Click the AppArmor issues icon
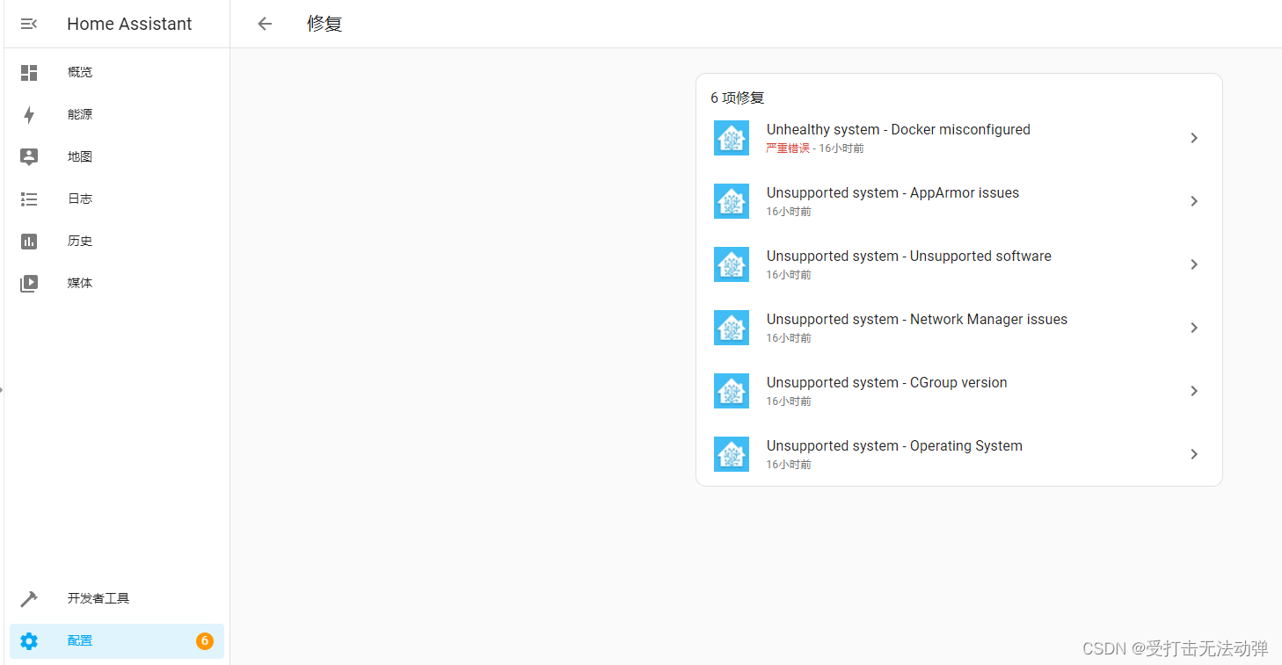1282x665 pixels. (732, 201)
